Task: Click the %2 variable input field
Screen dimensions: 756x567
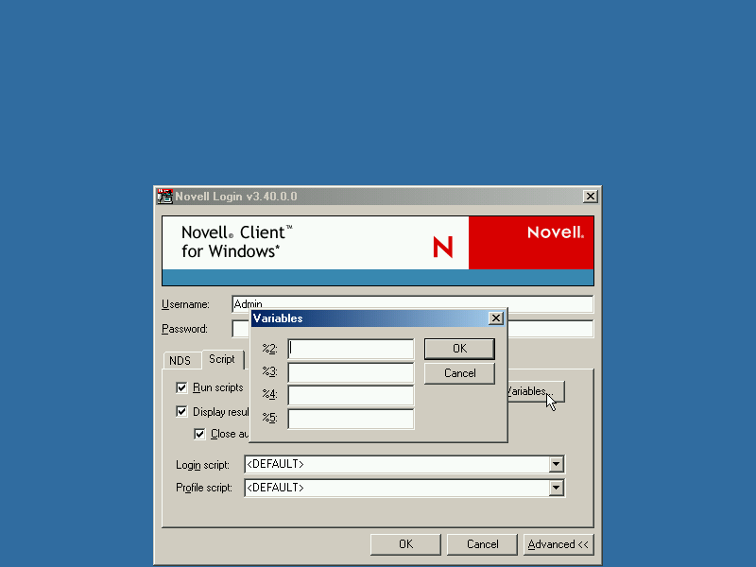Action: (351, 349)
